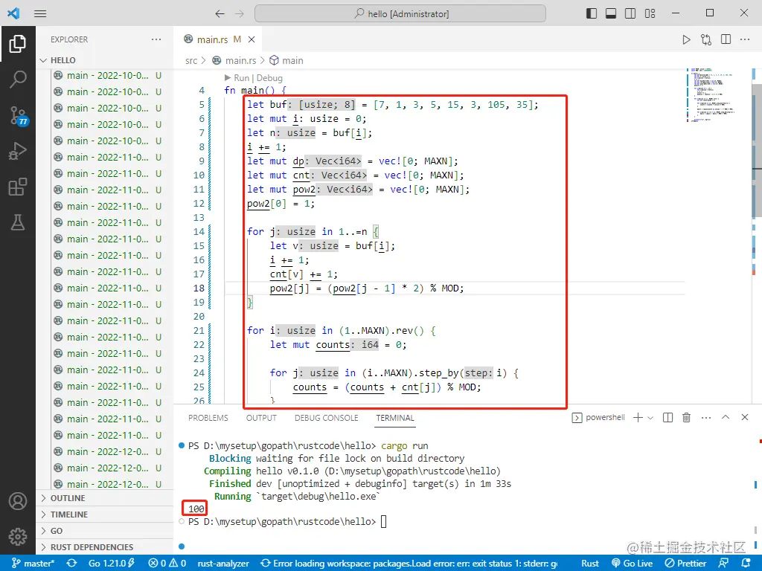Go back with the left arrow
762x571 pixels.
coord(220,13)
